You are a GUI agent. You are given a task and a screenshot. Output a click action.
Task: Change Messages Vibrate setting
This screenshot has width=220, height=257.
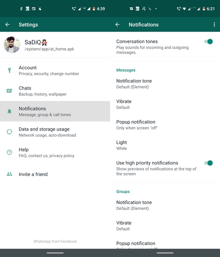[x=165, y=104]
